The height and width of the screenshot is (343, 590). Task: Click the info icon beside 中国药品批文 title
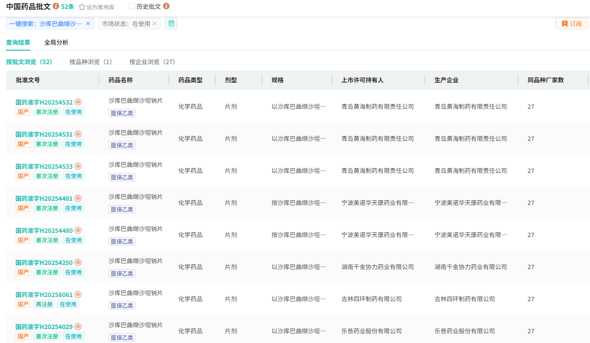pos(56,7)
